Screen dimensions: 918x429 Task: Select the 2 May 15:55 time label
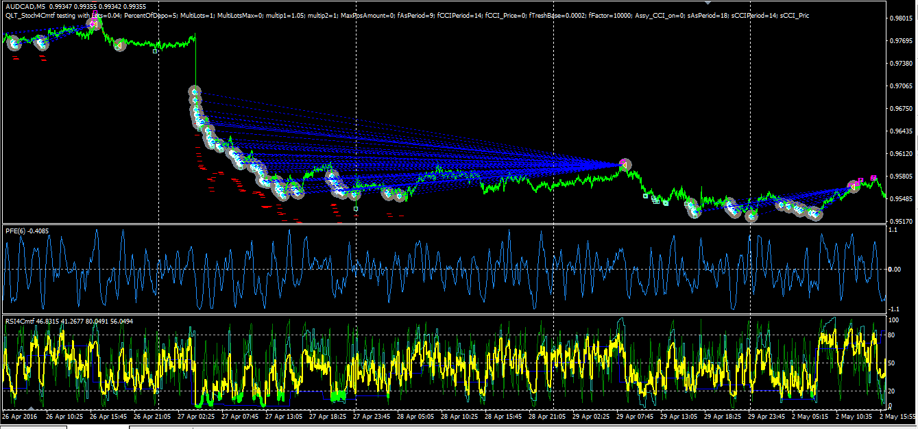coord(897,416)
